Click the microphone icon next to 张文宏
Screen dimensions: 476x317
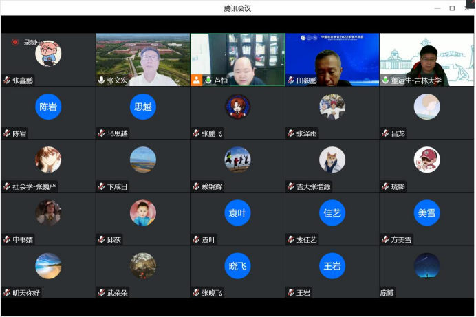(x=102, y=80)
